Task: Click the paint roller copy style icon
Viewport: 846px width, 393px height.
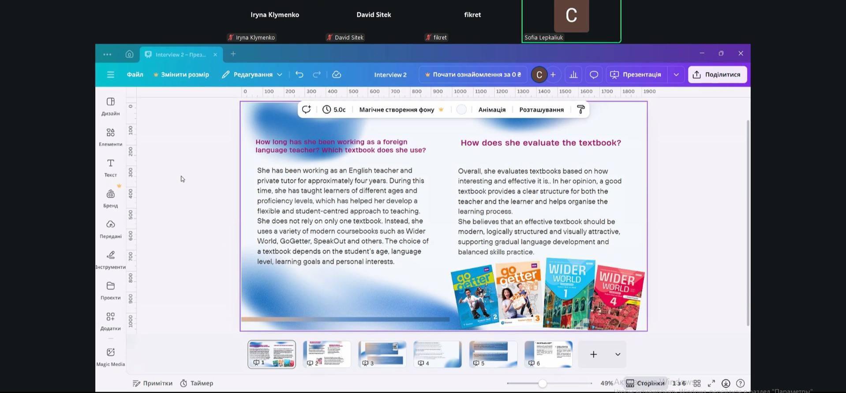Action: [581, 110]
